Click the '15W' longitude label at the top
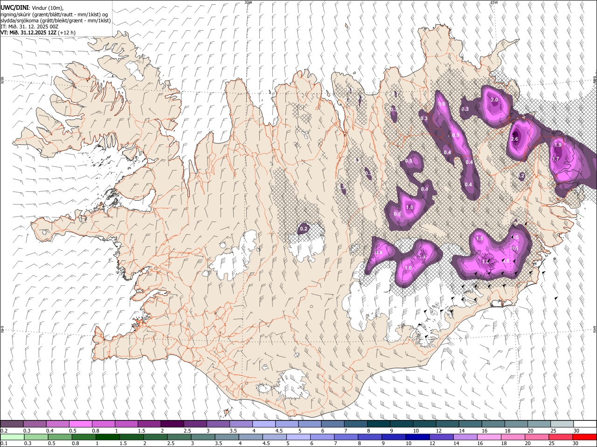This screenshot has width=597, height=447. click(x=494, y=2)
